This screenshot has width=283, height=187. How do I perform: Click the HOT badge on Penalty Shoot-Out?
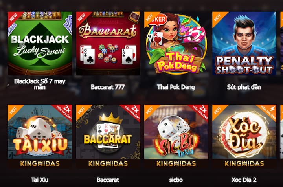click(217, 18)
